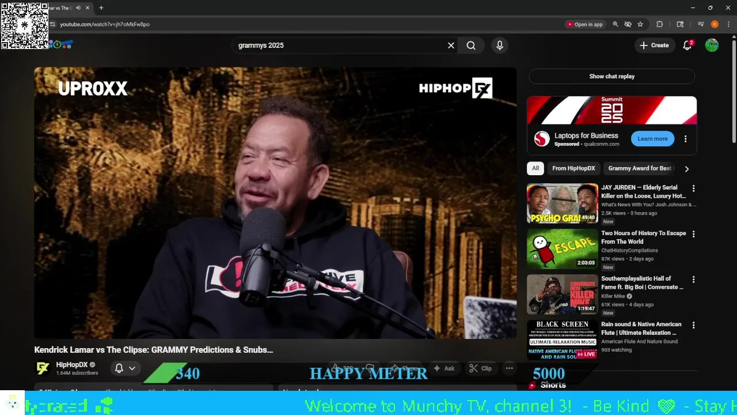737x415 pixels.
Task: Click the Killer Mike channel name
Action: tap(613, 296)
